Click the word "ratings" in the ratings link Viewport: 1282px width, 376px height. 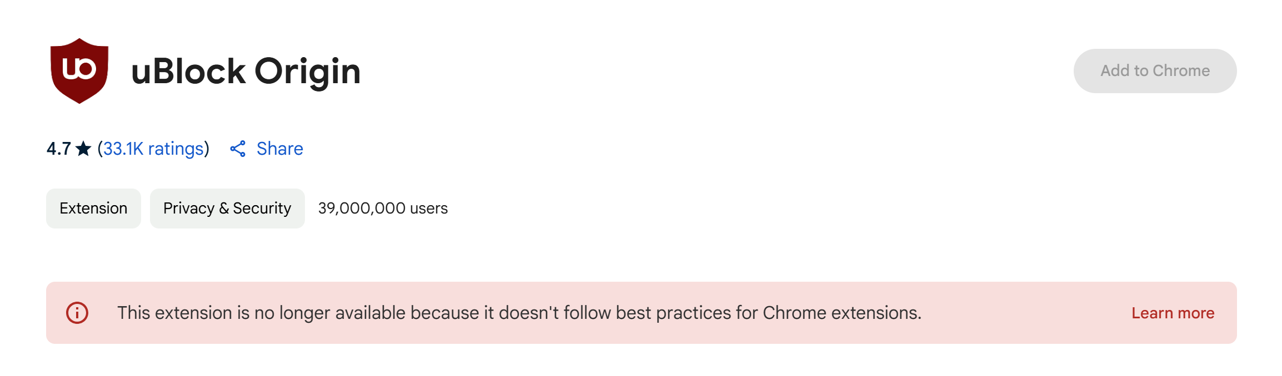[176, 149]
